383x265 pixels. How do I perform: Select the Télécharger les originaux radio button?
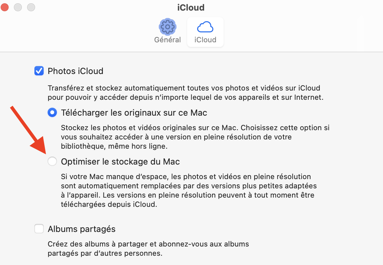click(x=52, y=113)
